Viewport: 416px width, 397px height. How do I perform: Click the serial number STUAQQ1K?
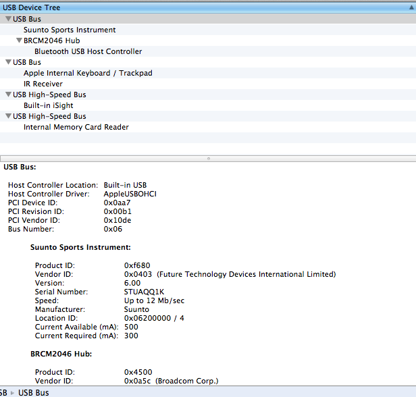click(x=145, y=292)
